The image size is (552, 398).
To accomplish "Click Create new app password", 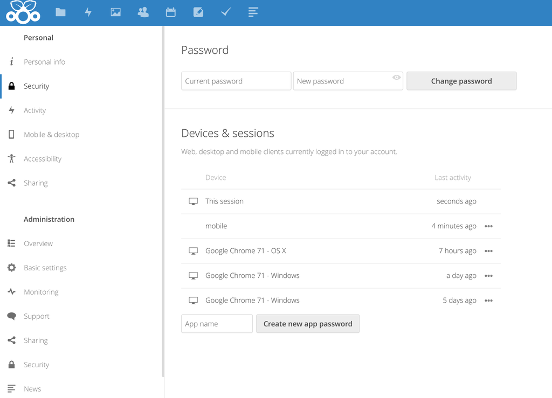I will [x=308, y=324].
